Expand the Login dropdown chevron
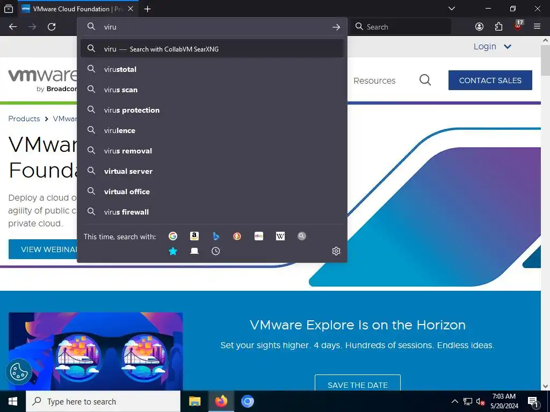Image resolution: width=550 pixels, height=412 pixels. coord(508,46)
